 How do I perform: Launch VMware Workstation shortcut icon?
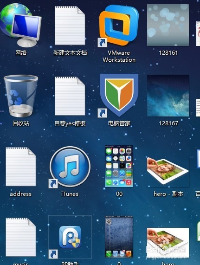tap(119, 26)
